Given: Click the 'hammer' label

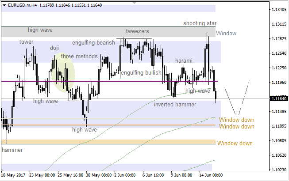Looking at the screenshot, I should click(12, 150).
